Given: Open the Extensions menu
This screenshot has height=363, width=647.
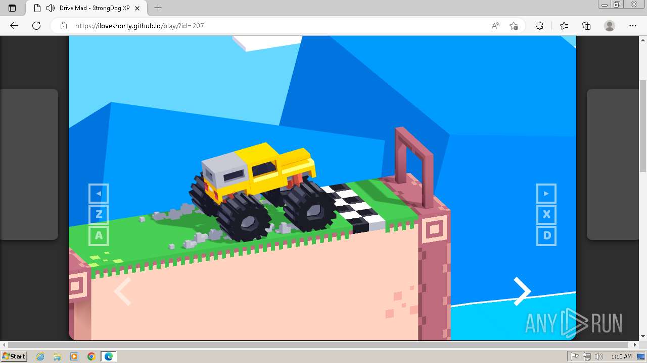Looking at the screenshot, I should click(x=539, y=26).
